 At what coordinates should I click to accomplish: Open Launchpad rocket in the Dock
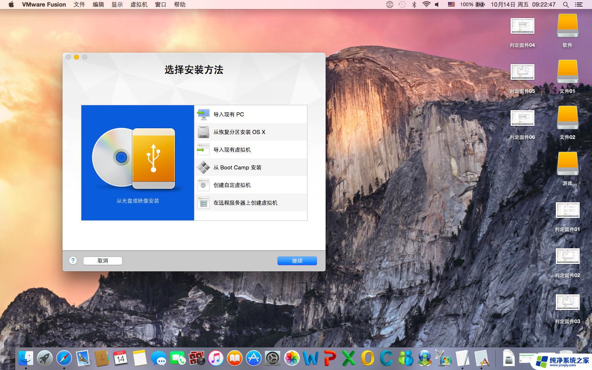(x=45, y=358)
